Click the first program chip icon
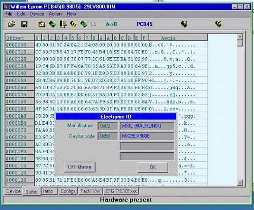254x210 pixels. (184, 24)
